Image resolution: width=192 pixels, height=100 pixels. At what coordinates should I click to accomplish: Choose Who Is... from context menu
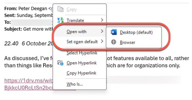pos(80,84)
